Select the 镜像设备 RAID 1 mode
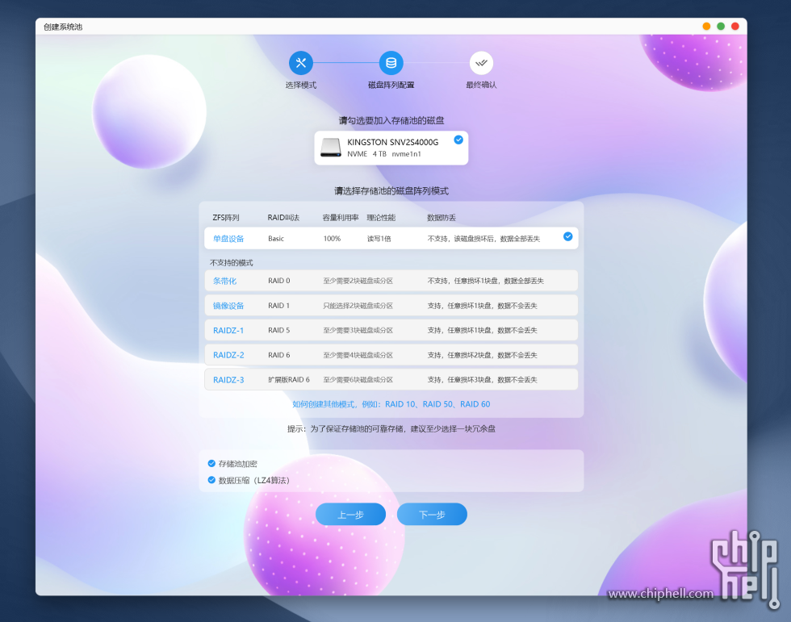 (391, 306)
